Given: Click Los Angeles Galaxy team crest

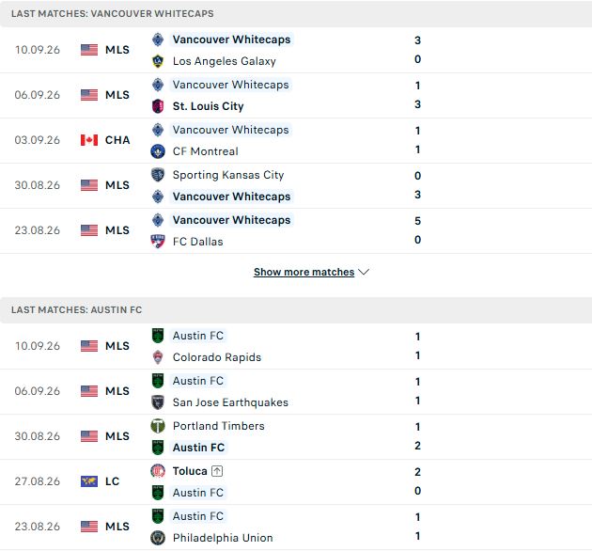Looking at the screenshot, I should click(158, 61).
